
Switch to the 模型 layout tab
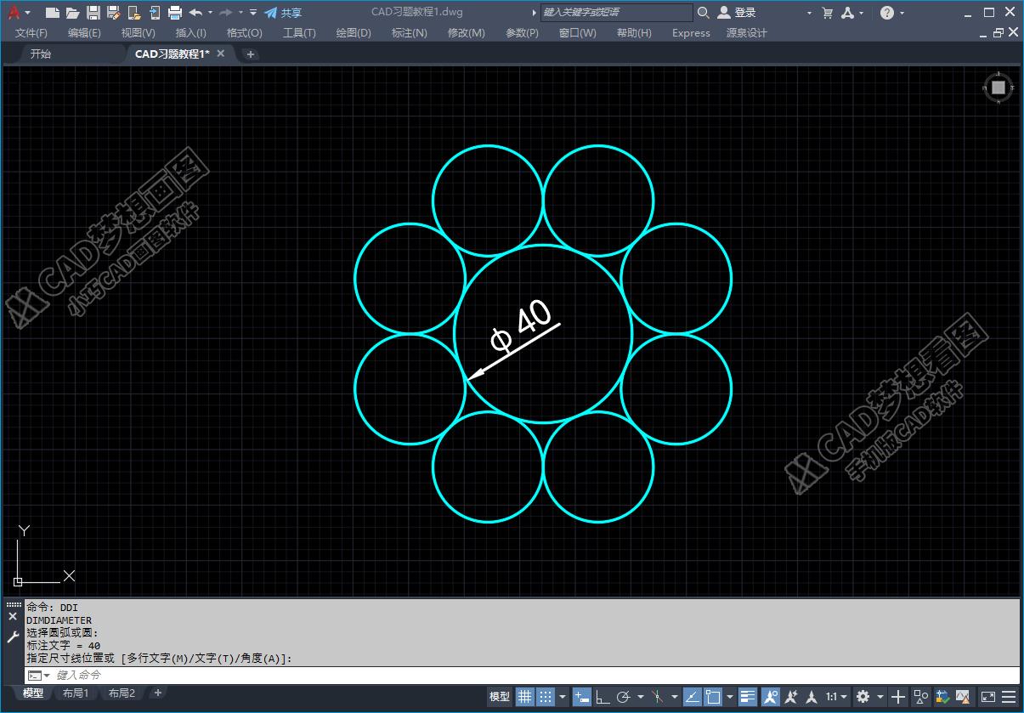[33, 693]
